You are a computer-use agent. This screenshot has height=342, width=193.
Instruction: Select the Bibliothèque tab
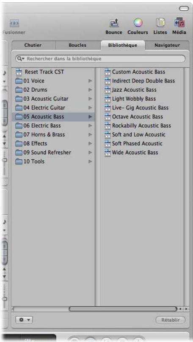click(x=123, y=45)
